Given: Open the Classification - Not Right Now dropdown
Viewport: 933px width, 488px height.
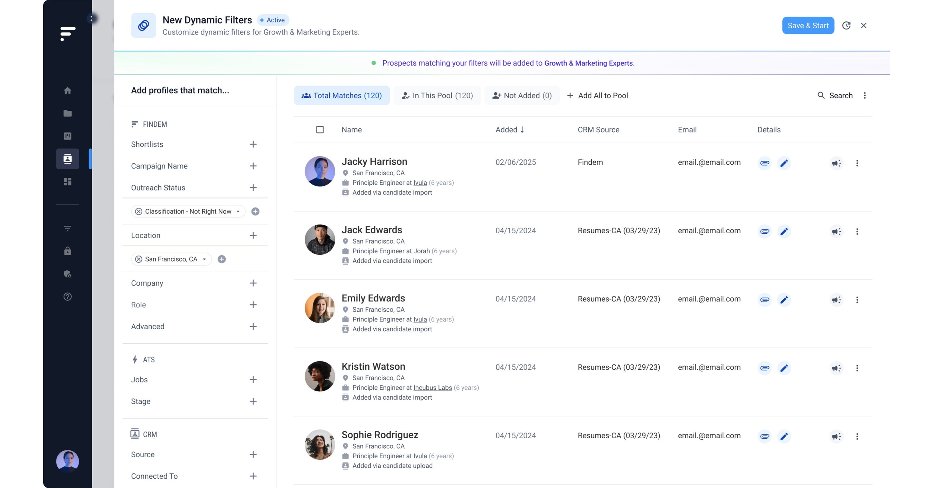Looking at the screenshot, I should (x=238, y=211).
